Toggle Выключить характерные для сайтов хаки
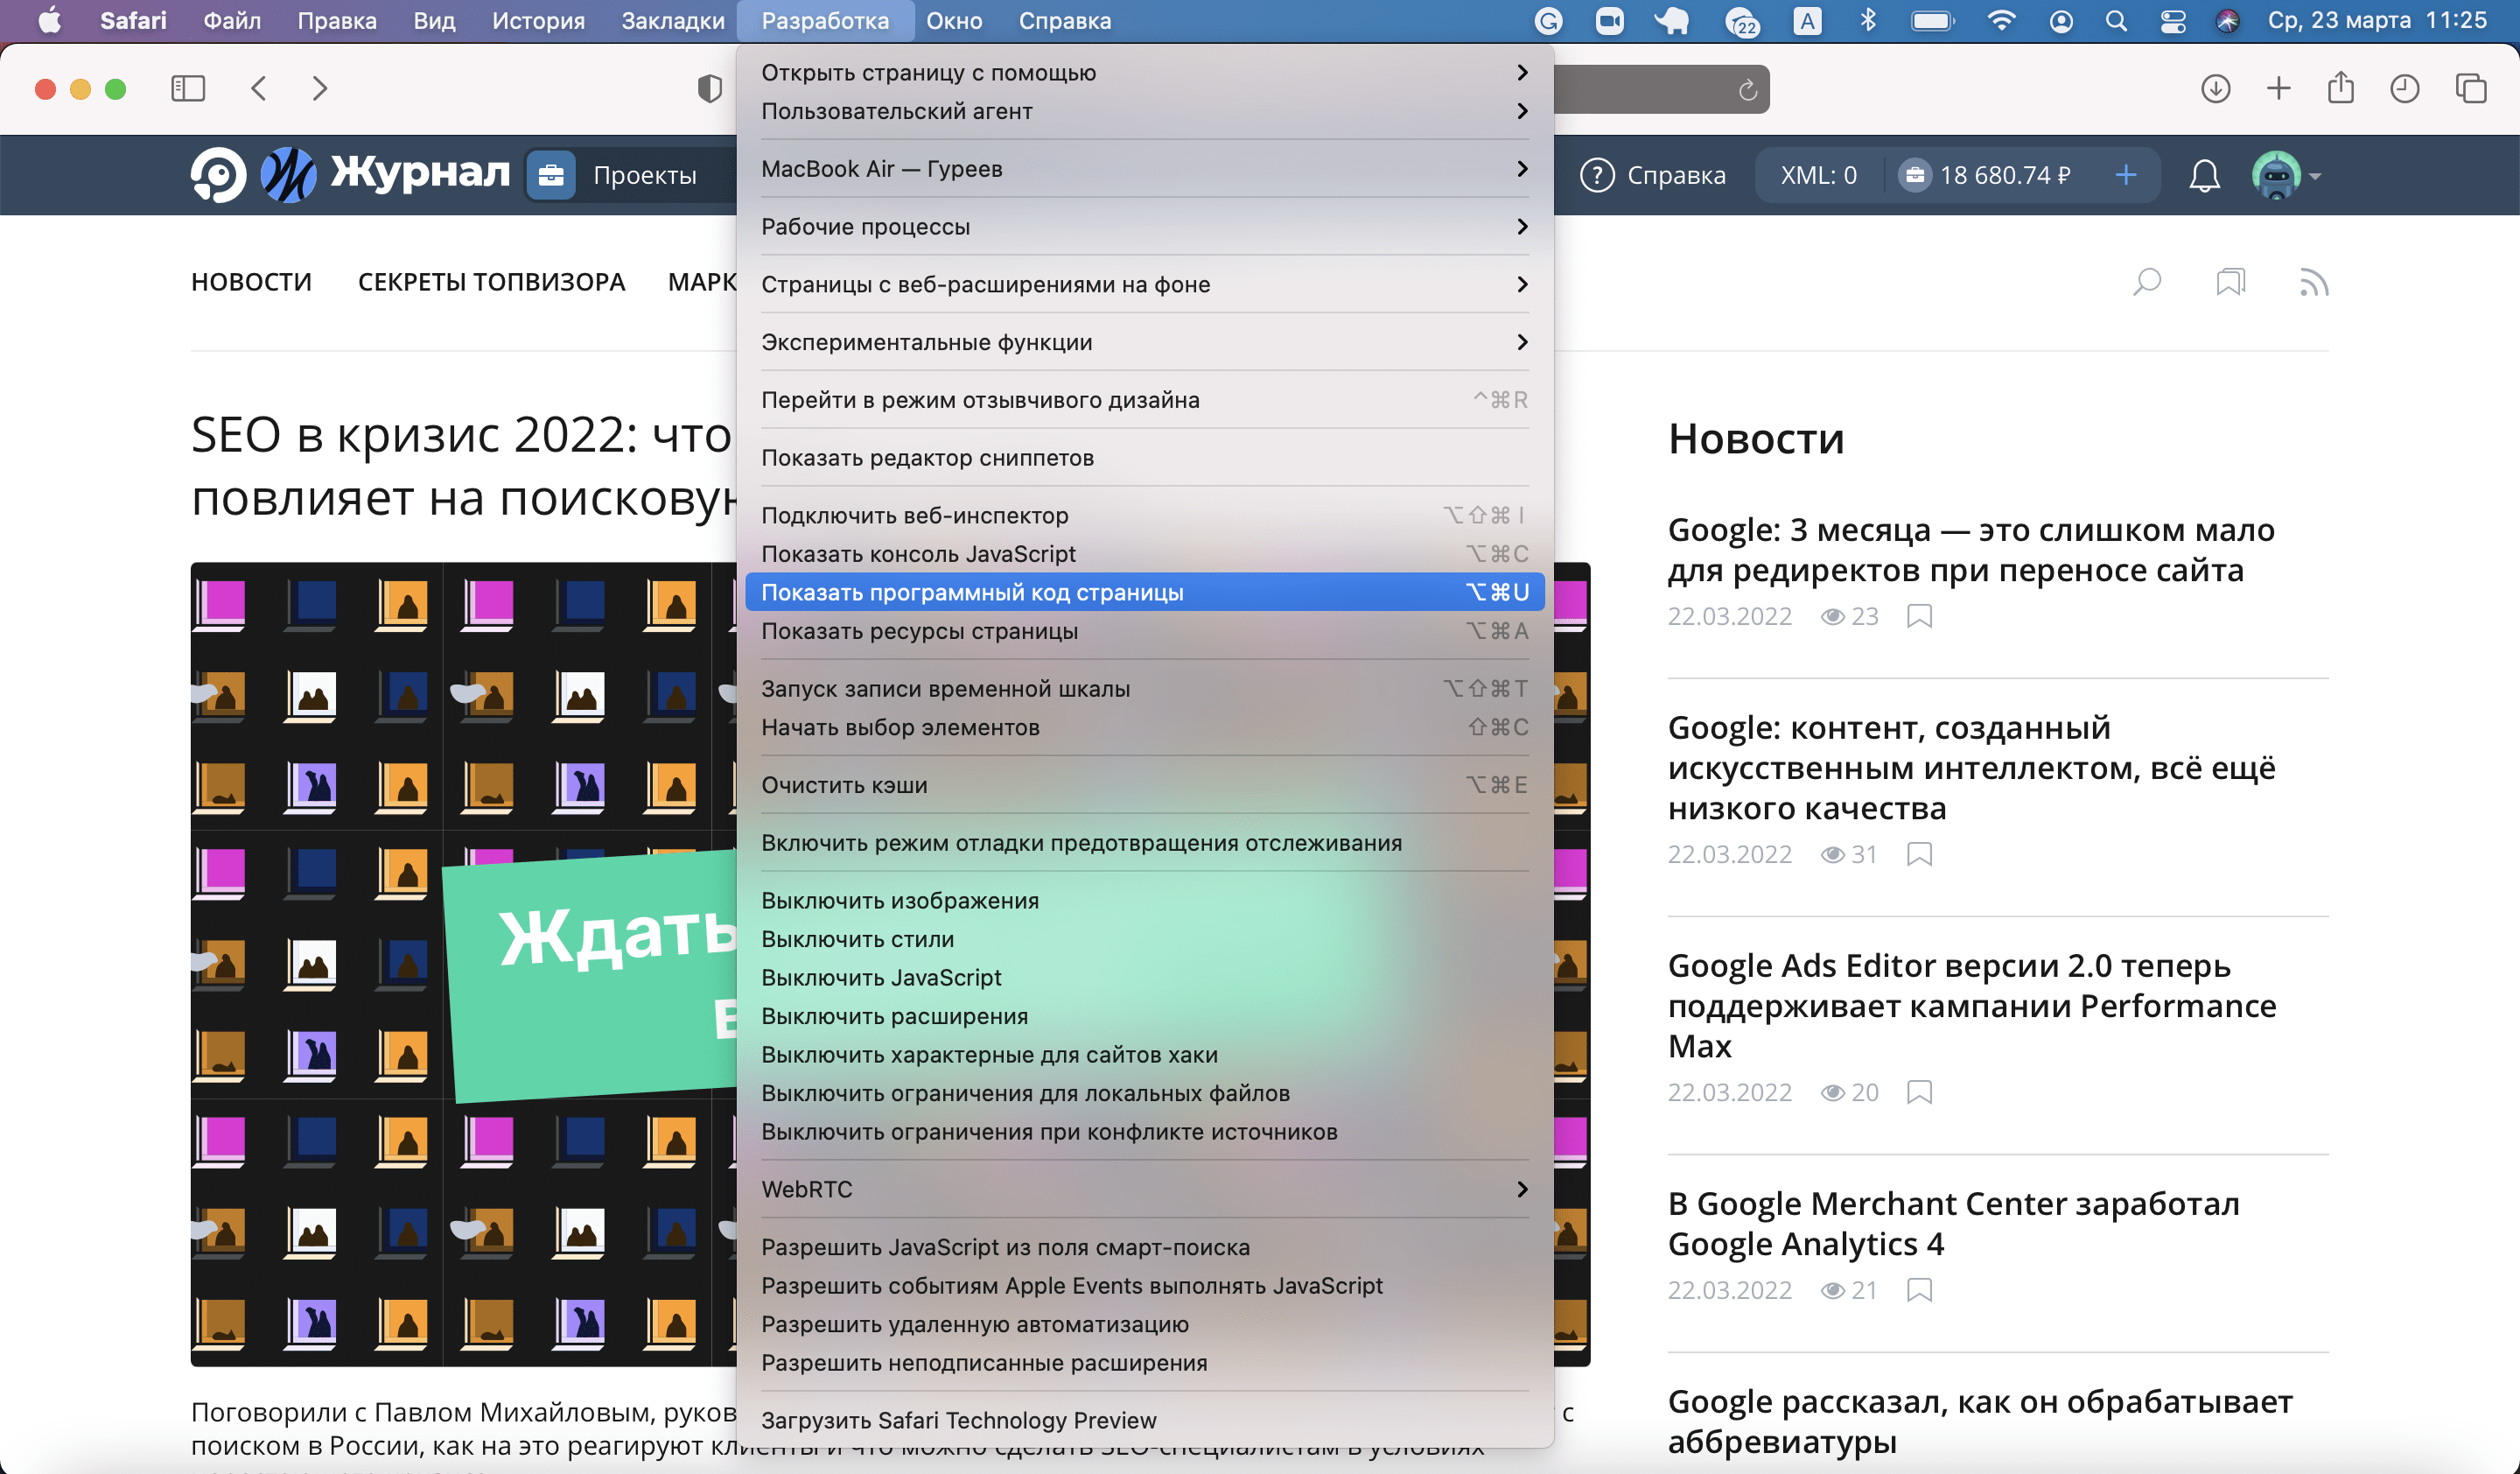2520x1474 pixels. point(1145,1054)
